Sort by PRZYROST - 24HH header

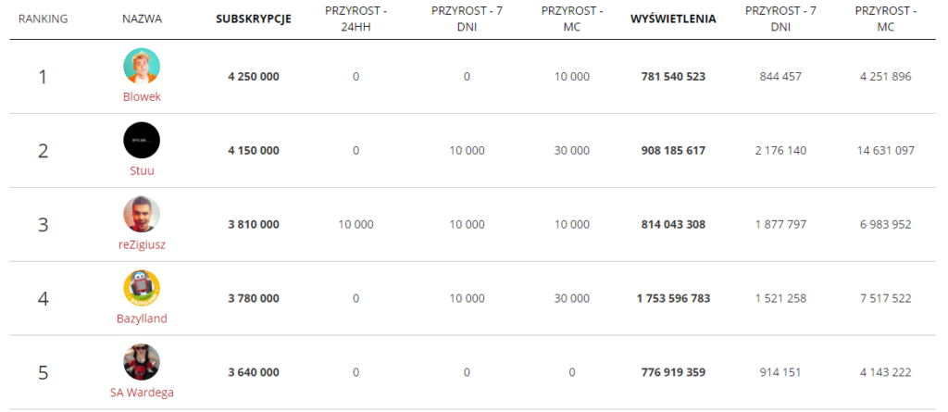coord(355,19)
